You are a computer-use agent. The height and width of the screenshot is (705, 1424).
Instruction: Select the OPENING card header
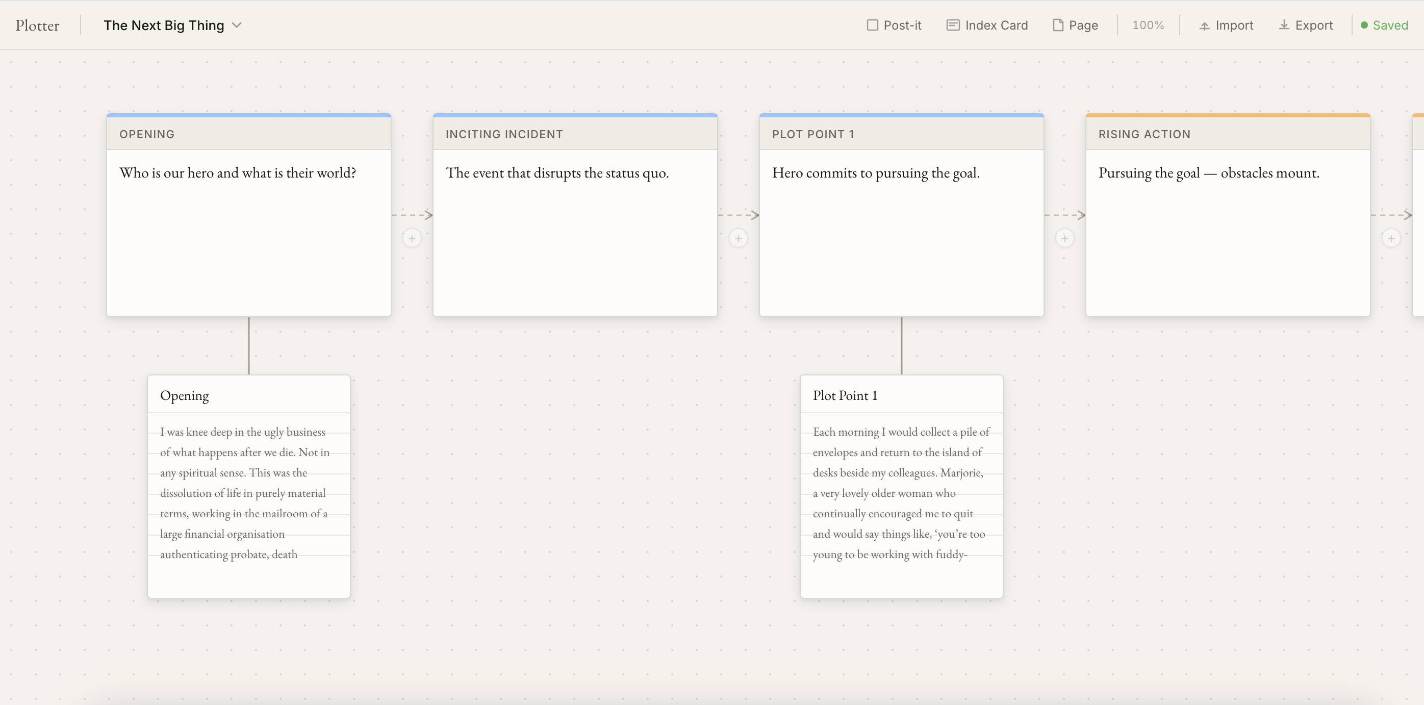[x=249, y=134]
